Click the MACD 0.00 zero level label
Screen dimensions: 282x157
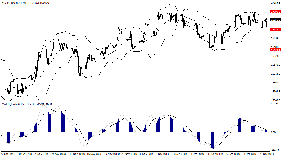click(273, 132)
